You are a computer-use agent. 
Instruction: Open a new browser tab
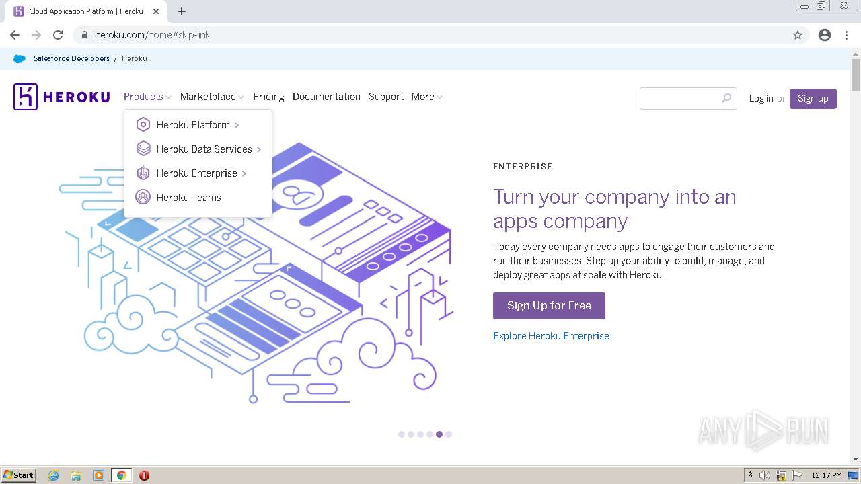click(x=182, y=11)
